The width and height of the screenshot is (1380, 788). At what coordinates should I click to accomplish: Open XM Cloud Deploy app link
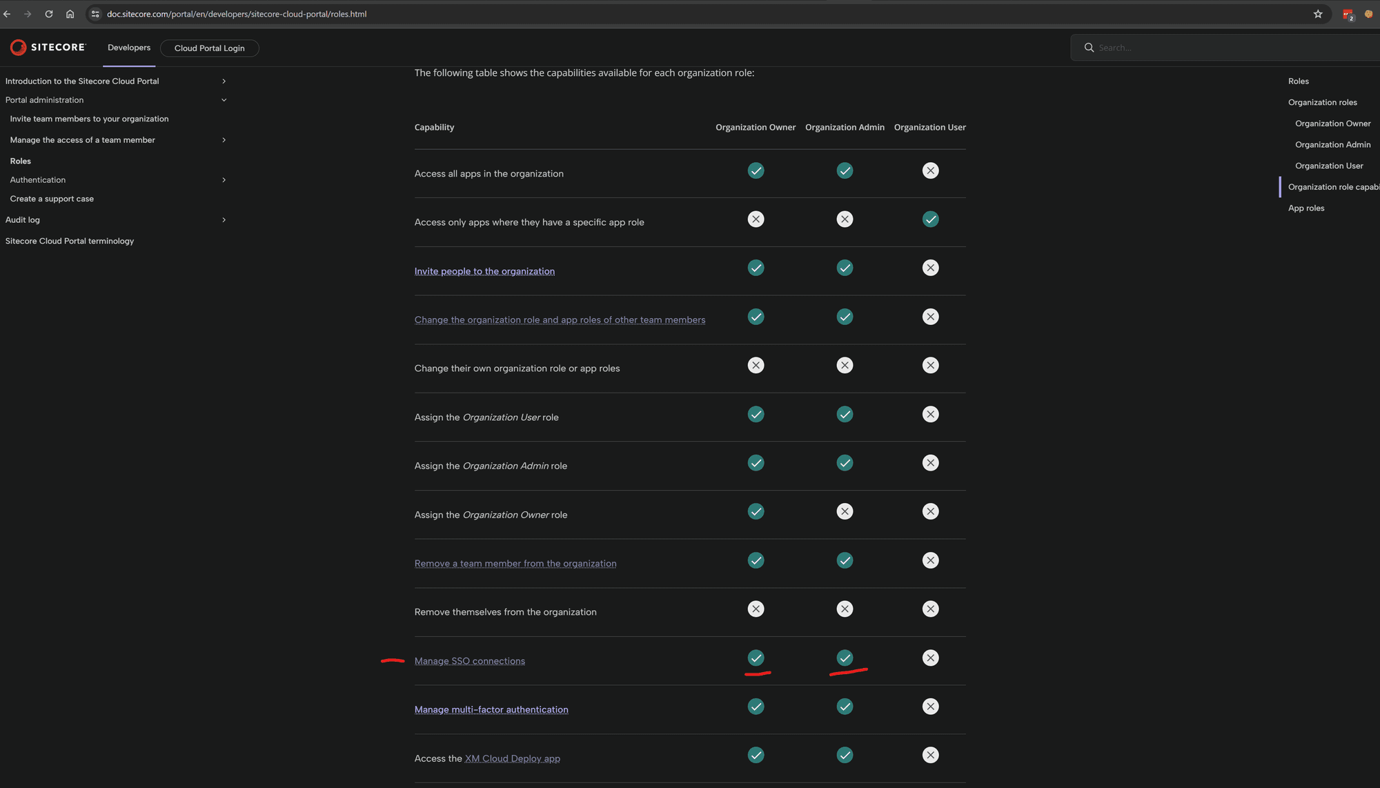(x=512, y=758)
